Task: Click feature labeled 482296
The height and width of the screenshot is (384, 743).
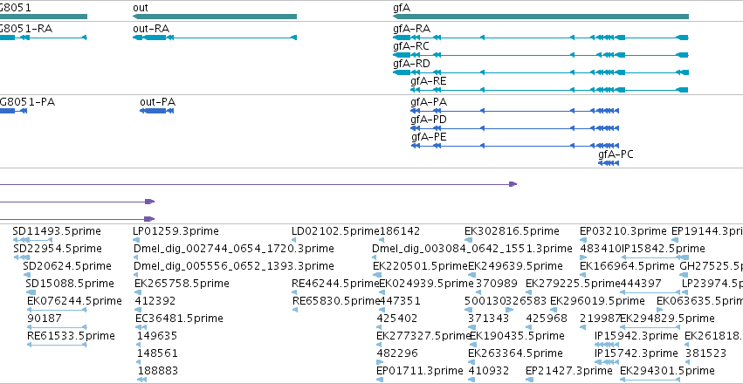Action: click(397, 353)
